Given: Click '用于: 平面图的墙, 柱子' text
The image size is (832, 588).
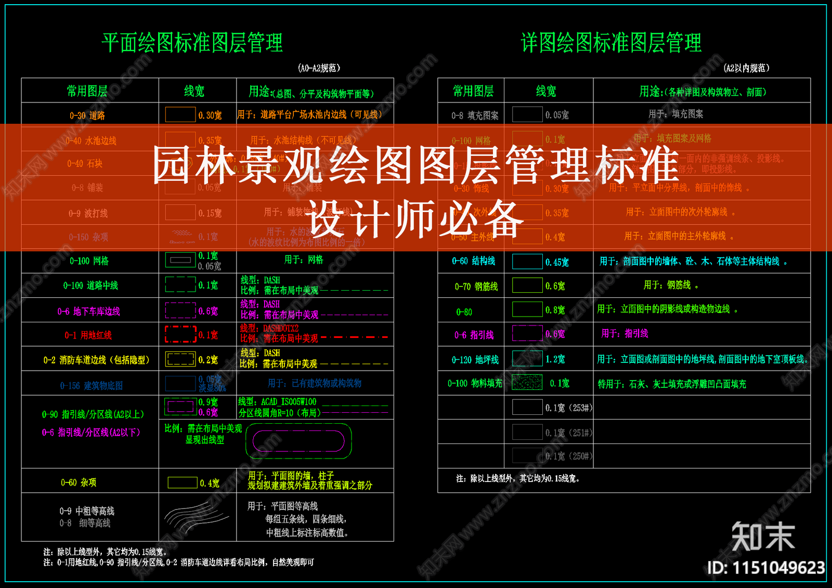Looking at the screenshot, I should tap(291, 476).
